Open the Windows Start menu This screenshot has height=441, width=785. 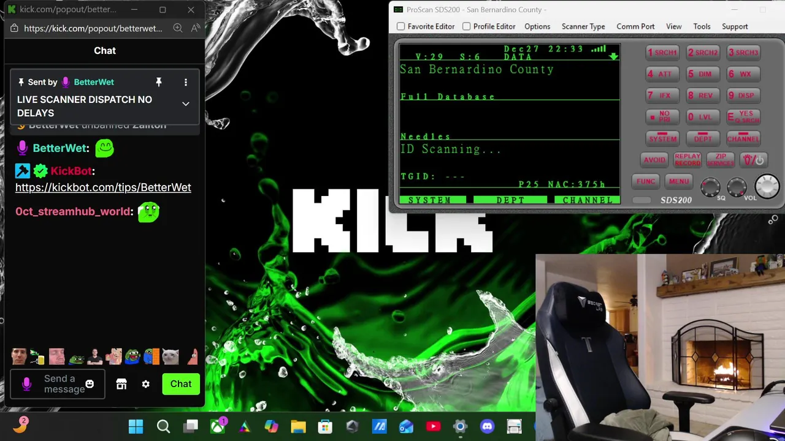[x=136, y=426]
